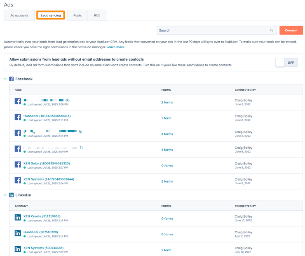This screenshot has width=305, height=256.
Task: Switch to the Pixels tab
Action: [77, 15]
